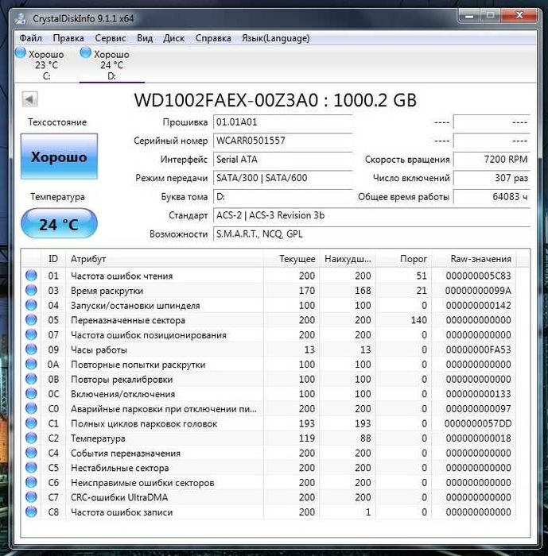Open the Вид menu
548x556 pixels.
[x=145, y=38]
